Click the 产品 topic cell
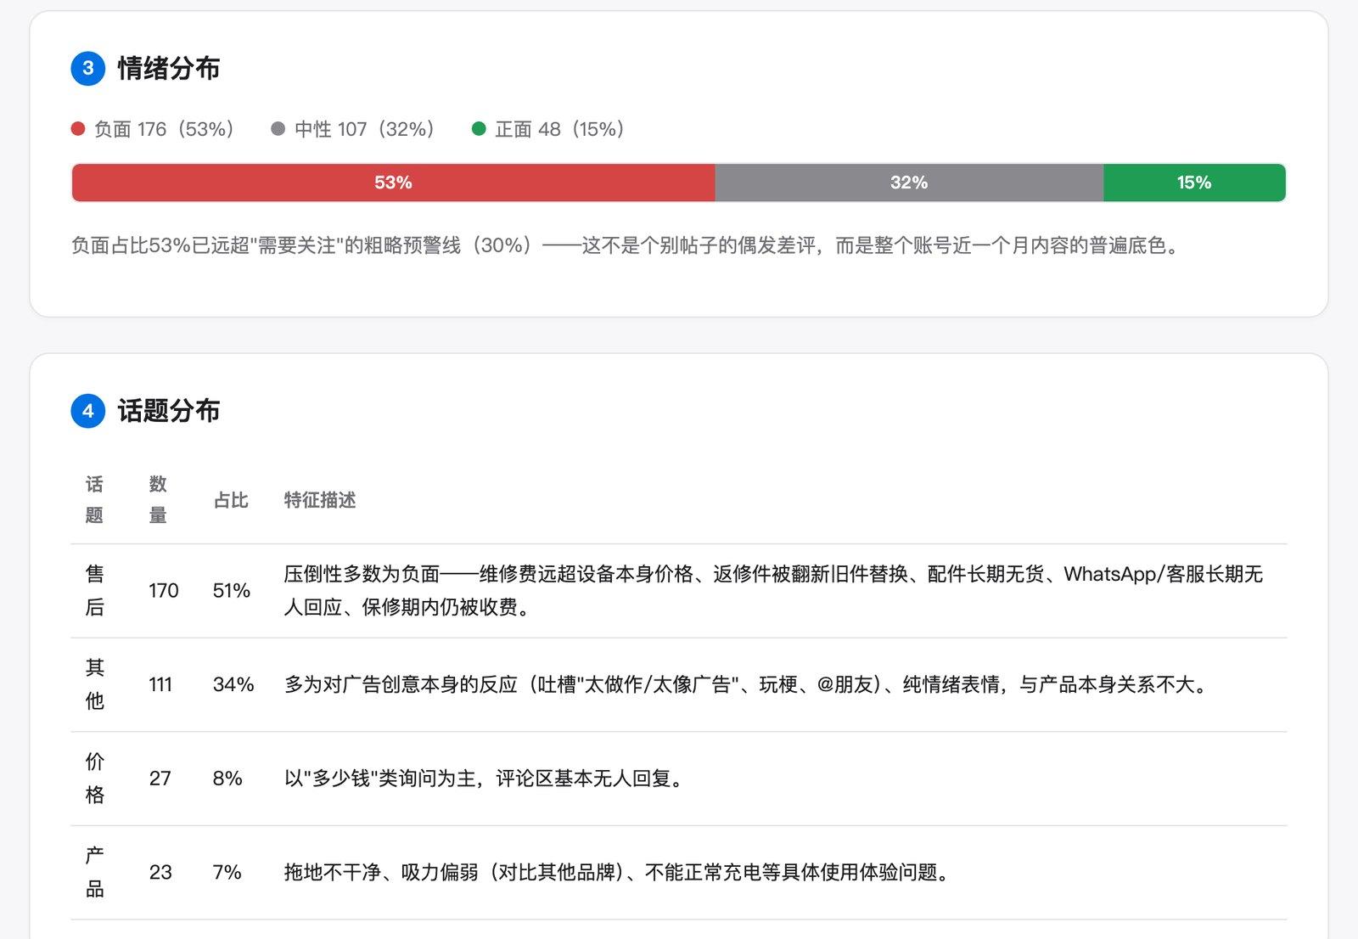This screenshot has width=1358, height=939. pyautogui.click(x=95, y=872)
